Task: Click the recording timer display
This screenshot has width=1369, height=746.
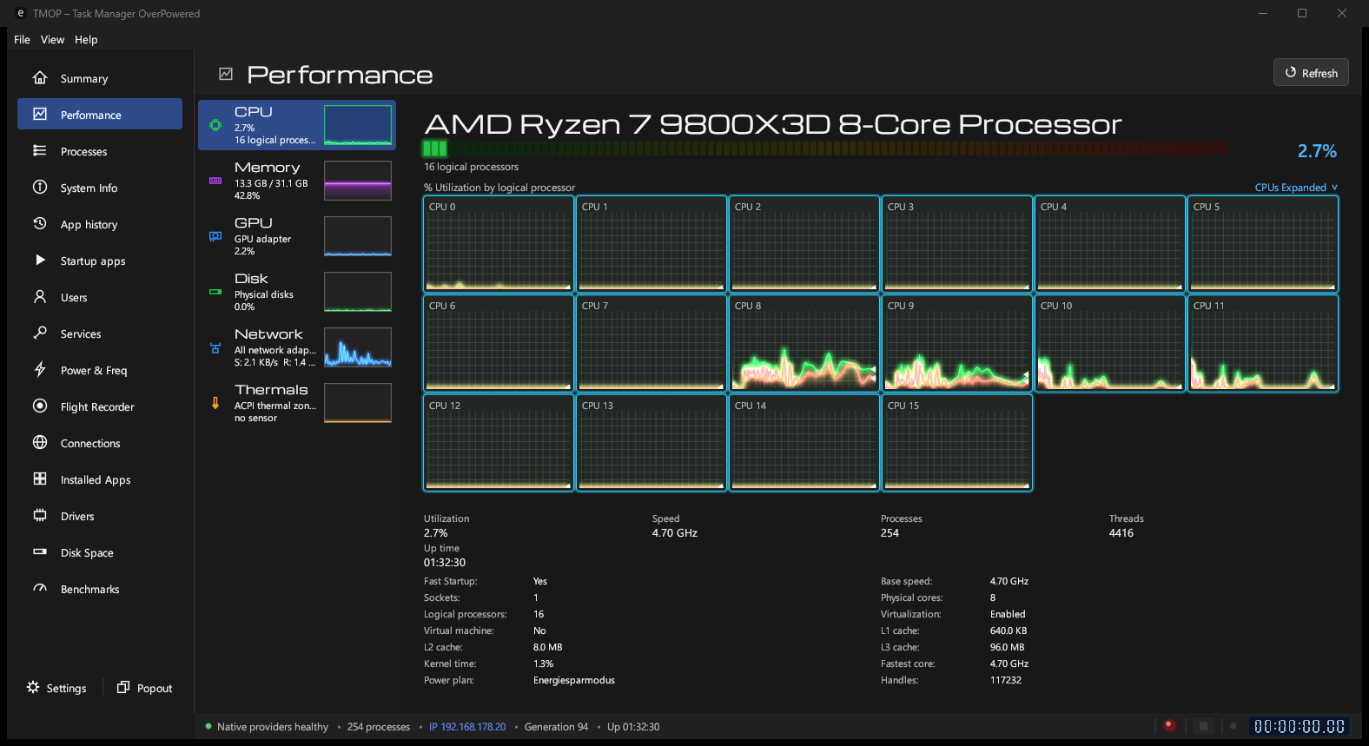Action: coord(1300,726)
